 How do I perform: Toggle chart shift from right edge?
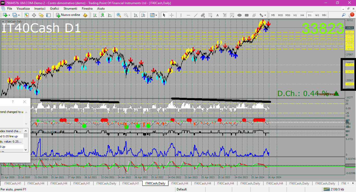143,15
